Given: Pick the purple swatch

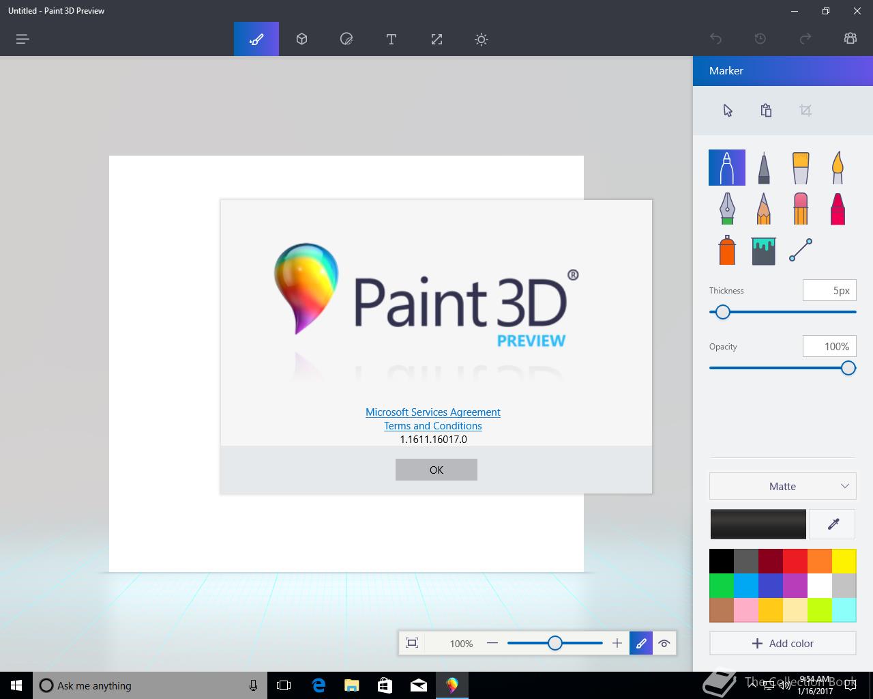Looking at the screenshot, I should click(x=795, y=586).
